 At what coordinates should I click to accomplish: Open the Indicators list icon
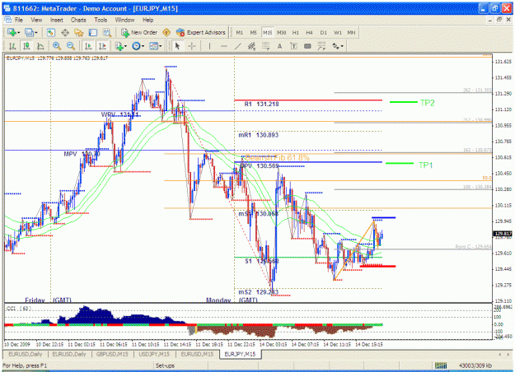coord(119,46)
